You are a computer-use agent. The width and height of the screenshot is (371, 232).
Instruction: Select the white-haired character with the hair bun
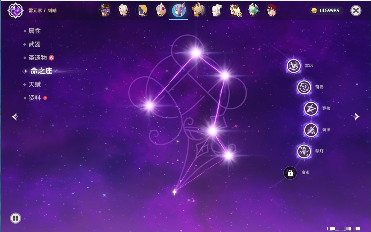coord(216,11)
